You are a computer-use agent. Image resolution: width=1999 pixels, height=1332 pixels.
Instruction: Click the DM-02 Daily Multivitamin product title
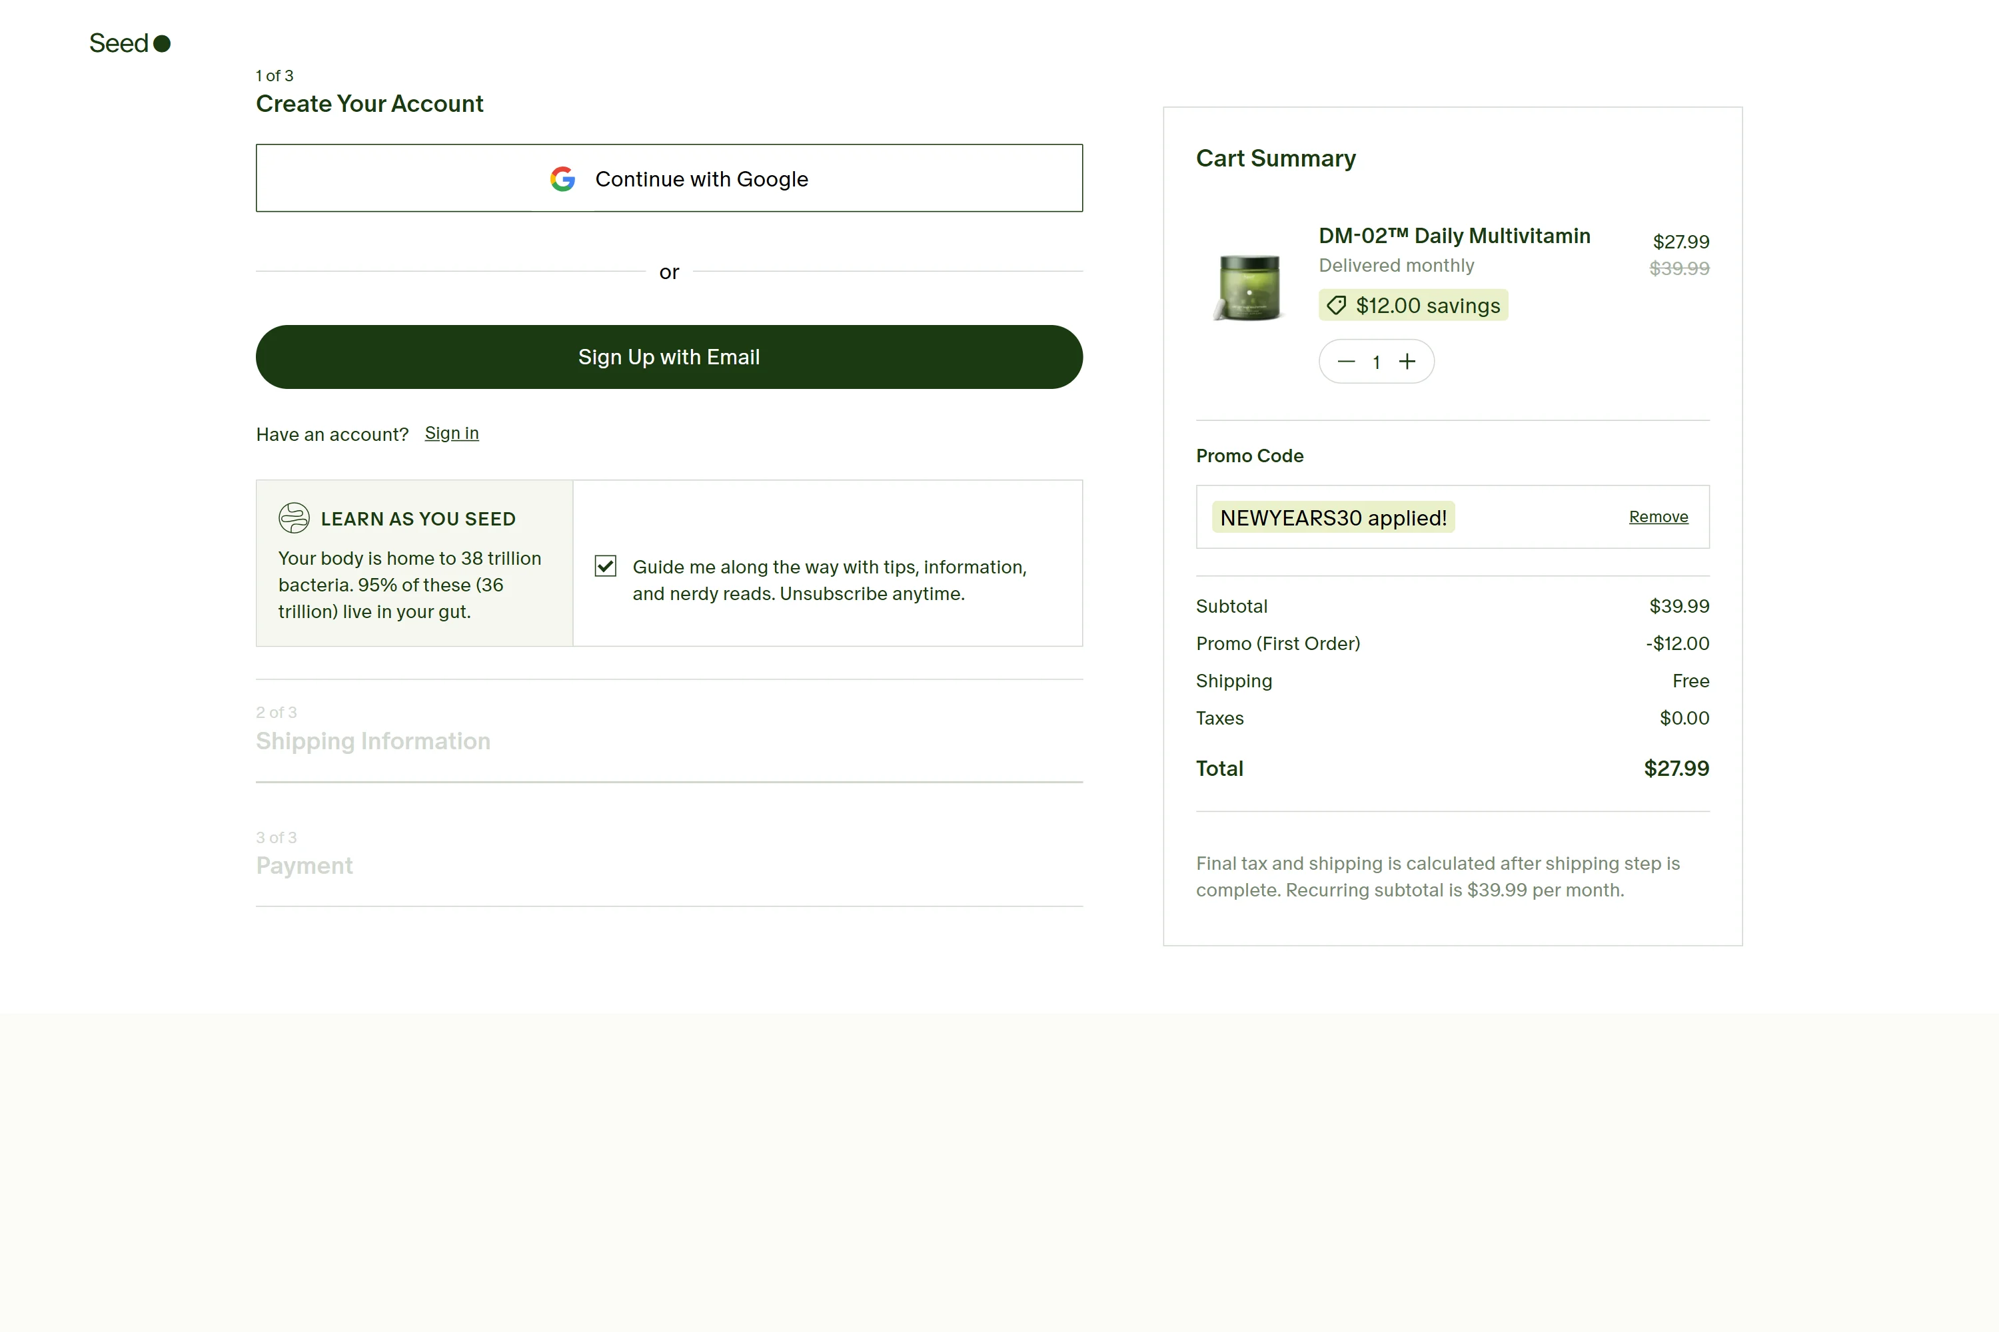[x=1454, y=236]
